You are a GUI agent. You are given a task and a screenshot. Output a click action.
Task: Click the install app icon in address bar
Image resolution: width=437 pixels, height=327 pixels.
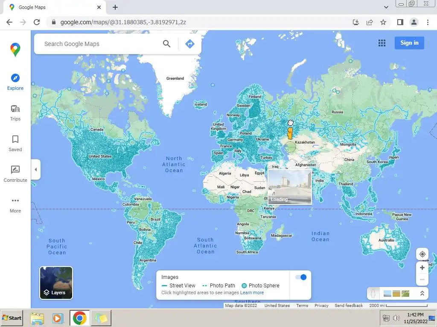point(356,22)
